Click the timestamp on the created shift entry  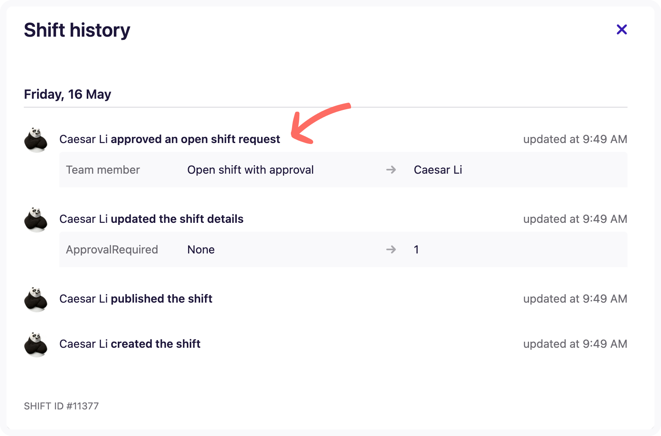tap(575, 344)
